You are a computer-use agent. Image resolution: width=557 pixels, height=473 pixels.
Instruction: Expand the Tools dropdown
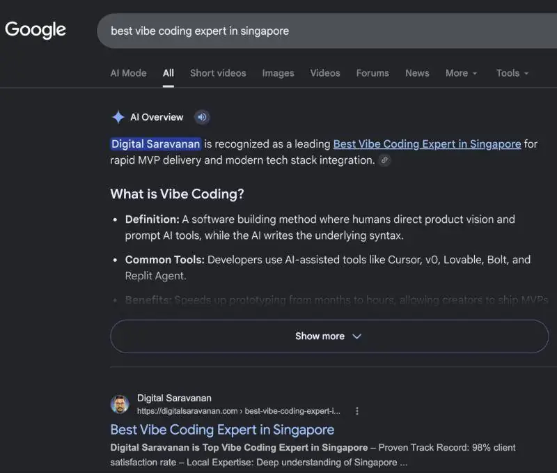(512, 73)
